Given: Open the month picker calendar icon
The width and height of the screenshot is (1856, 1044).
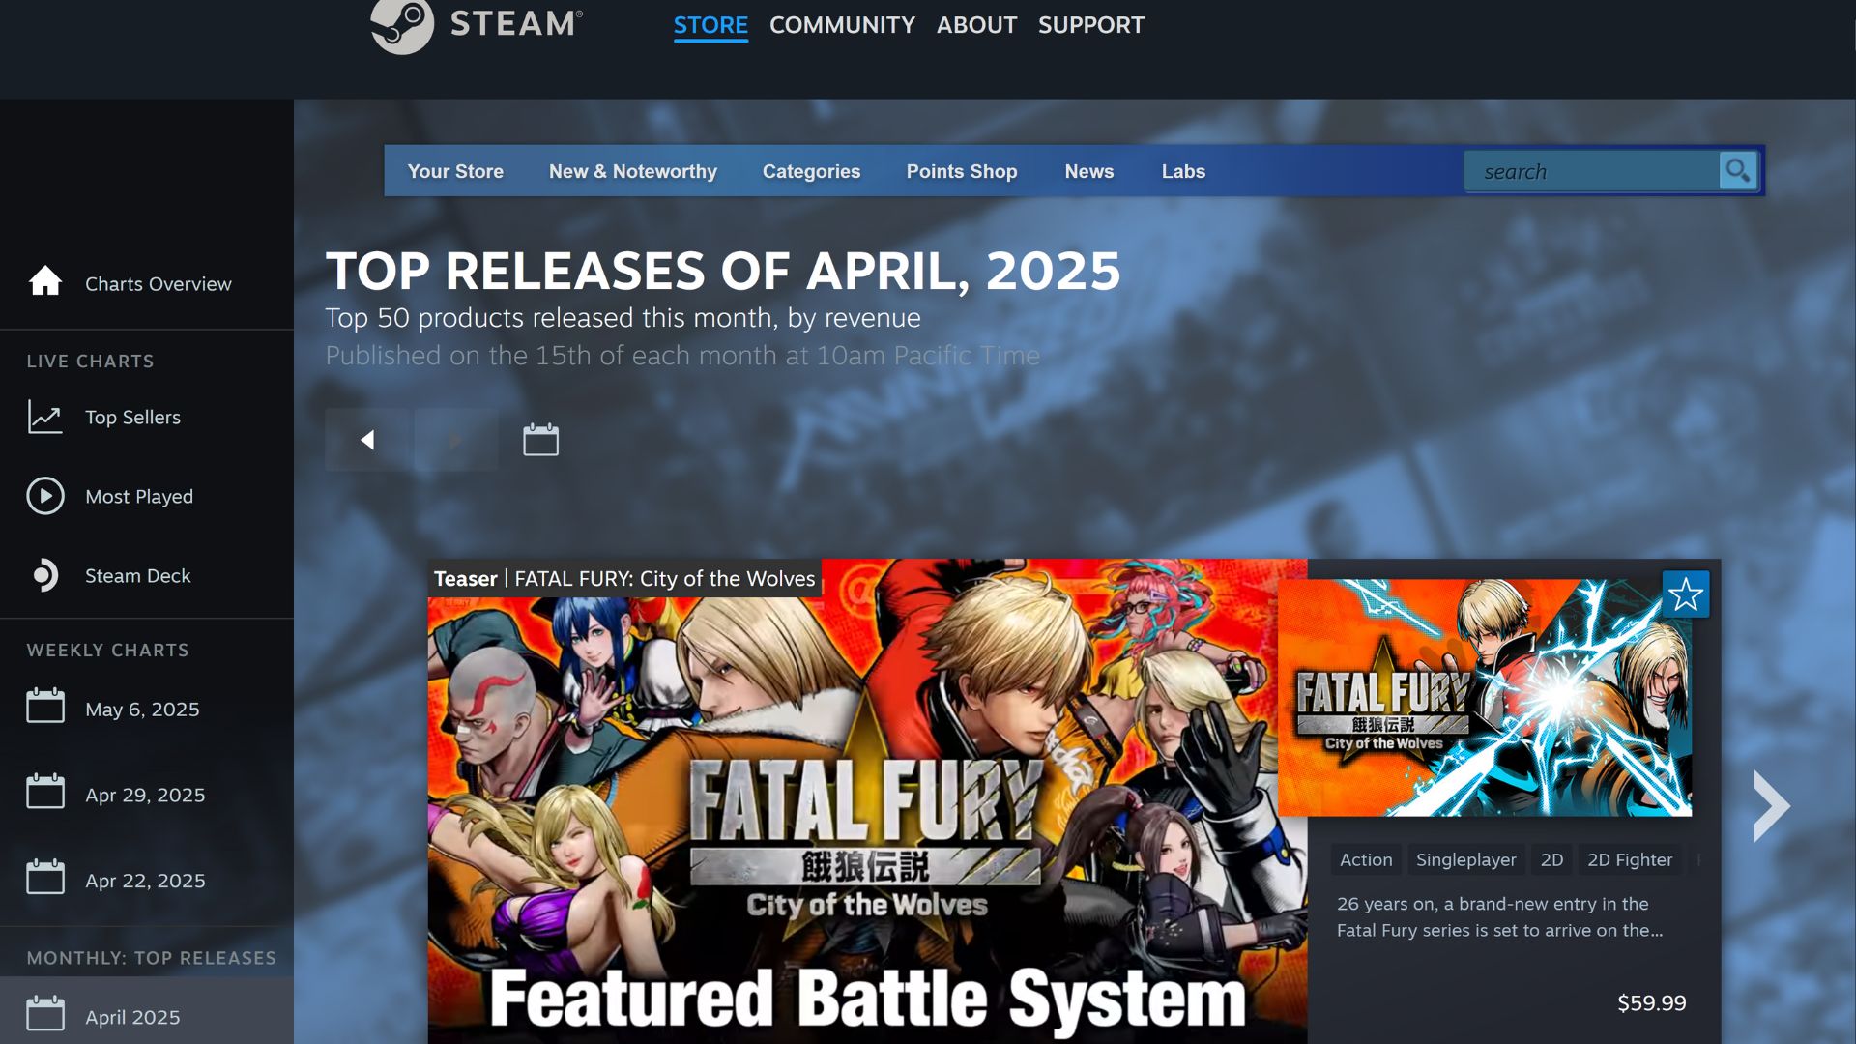Looking at the screenshot, I should (540, 440).
